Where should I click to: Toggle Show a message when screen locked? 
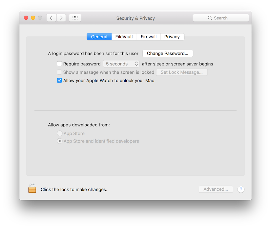point(60,72)
